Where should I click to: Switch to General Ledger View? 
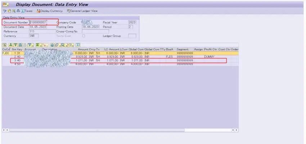click(x=82, y=11)
